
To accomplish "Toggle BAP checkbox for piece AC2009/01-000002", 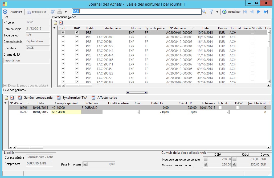I will coord(77,32).
